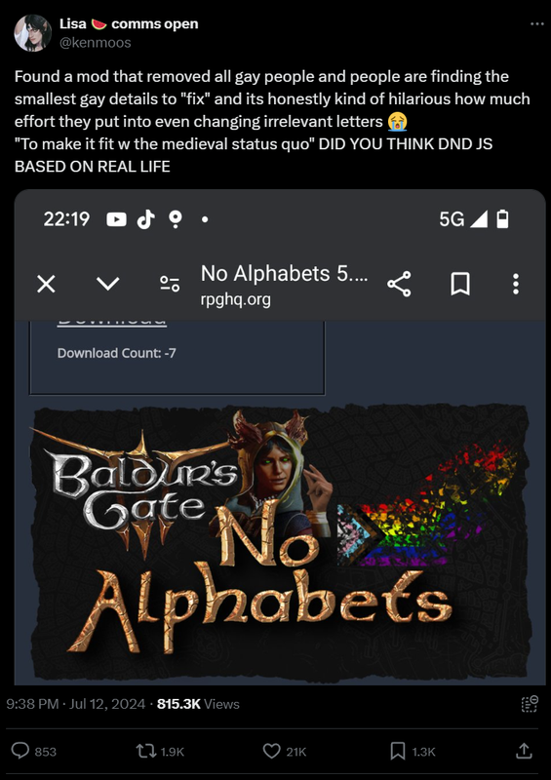Open Lisa comms open display name
Screen dimensions: 551x780
click(x=129, y=23)
